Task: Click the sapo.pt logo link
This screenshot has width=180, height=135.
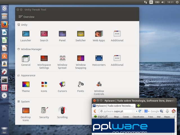Action: click(x=101, y=116)
